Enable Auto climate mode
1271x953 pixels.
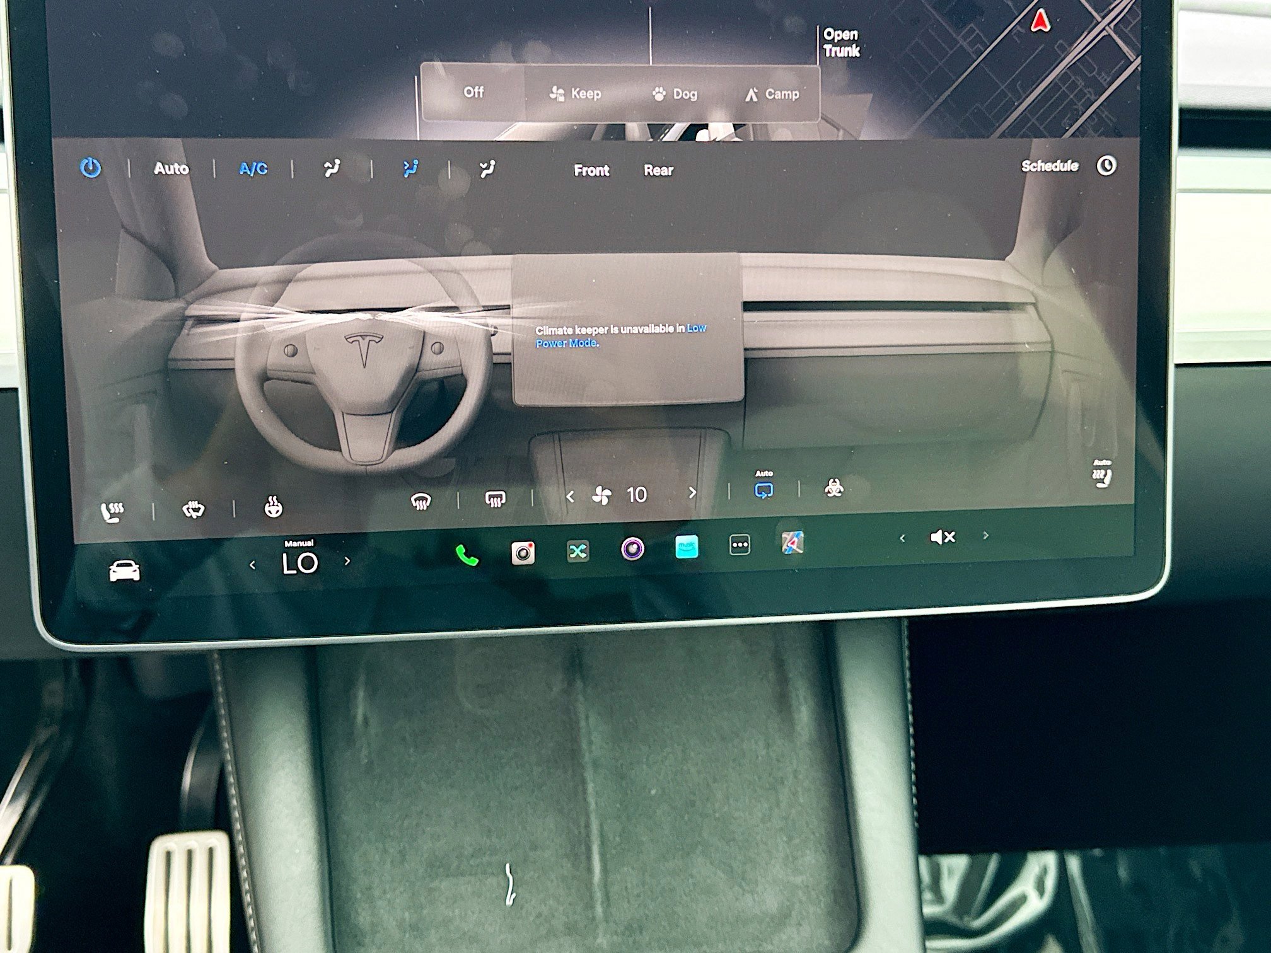[171, 168]
